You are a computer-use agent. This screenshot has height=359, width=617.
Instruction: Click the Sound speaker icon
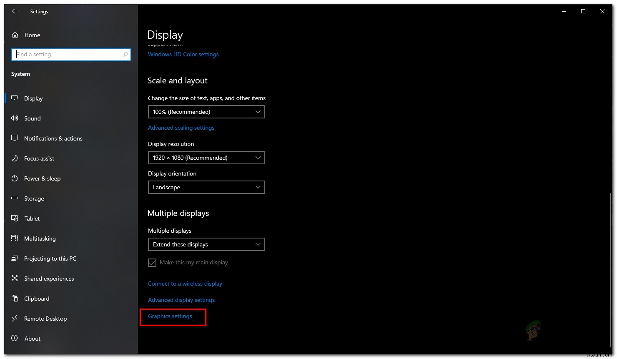coord(15,118)
